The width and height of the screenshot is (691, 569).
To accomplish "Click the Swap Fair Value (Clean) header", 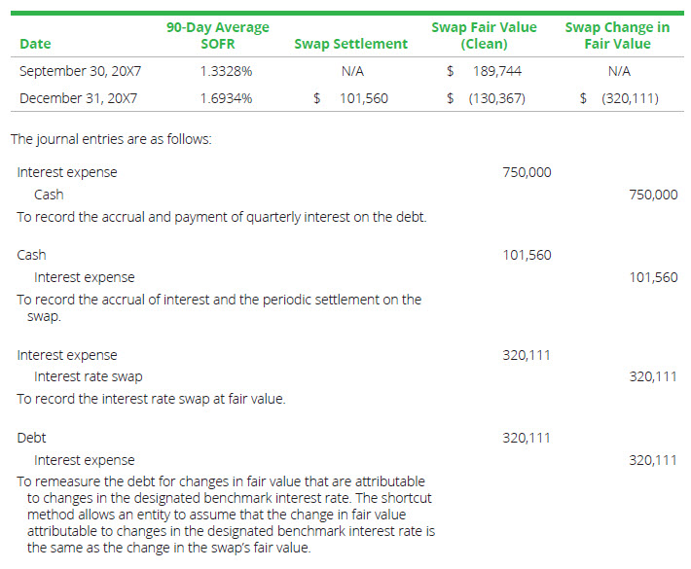I will 484,35.
